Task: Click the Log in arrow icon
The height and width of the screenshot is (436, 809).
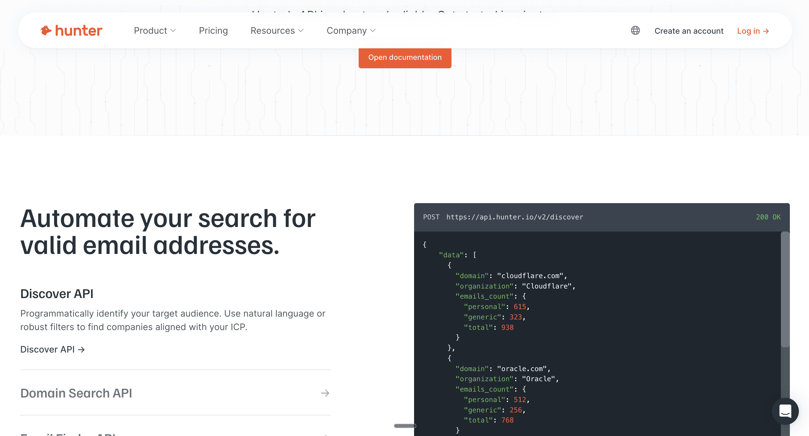Action: click(x=766, y=31)
